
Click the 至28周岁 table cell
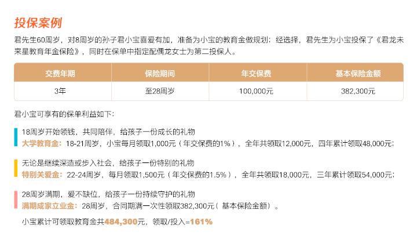pyautogui.click(x=160, y=91)
